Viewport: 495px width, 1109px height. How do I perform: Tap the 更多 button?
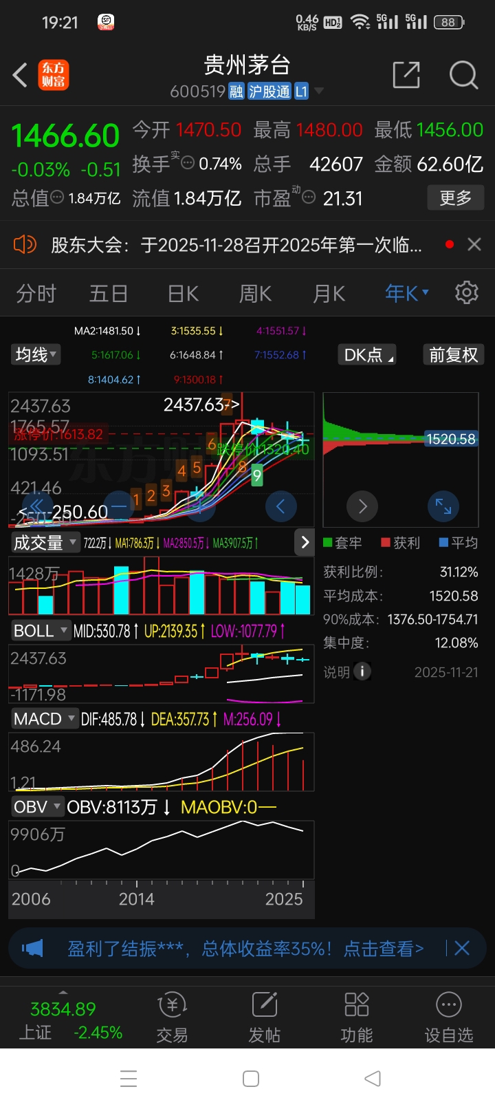pos(455,198)
